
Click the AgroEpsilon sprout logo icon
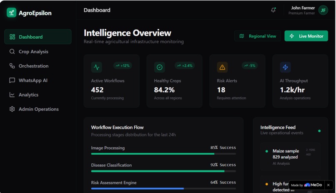click(11, 12)
